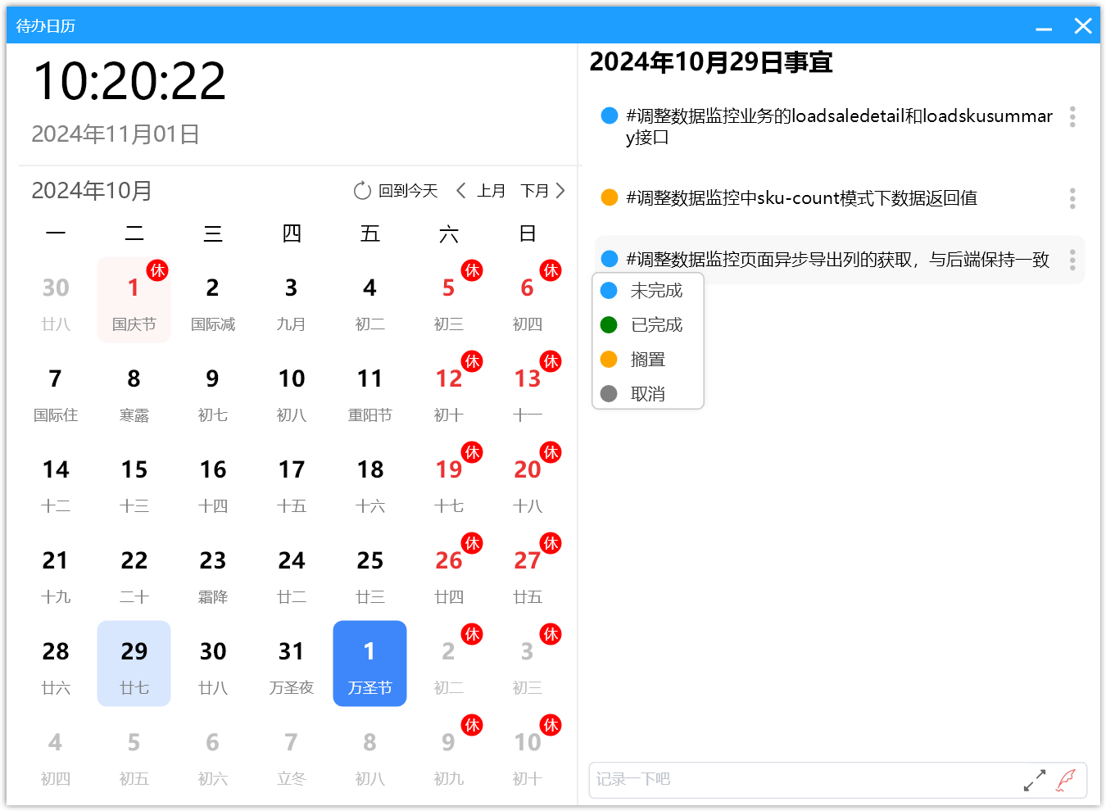
Task: Open the loadsaledetail接口 task text
Action: (x=839, y=126)
